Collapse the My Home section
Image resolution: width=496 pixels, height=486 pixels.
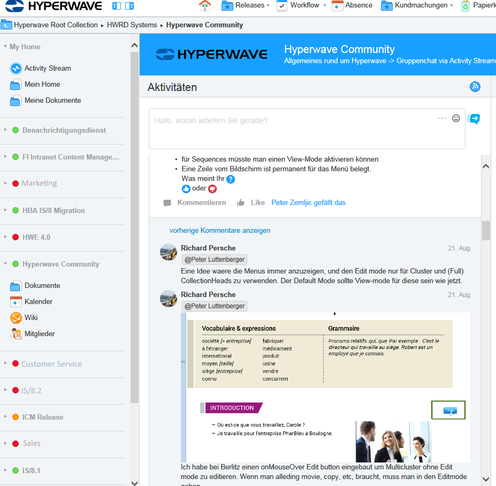5,47
